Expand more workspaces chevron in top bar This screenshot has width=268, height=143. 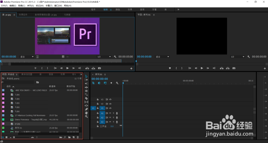tap(178, 10)
